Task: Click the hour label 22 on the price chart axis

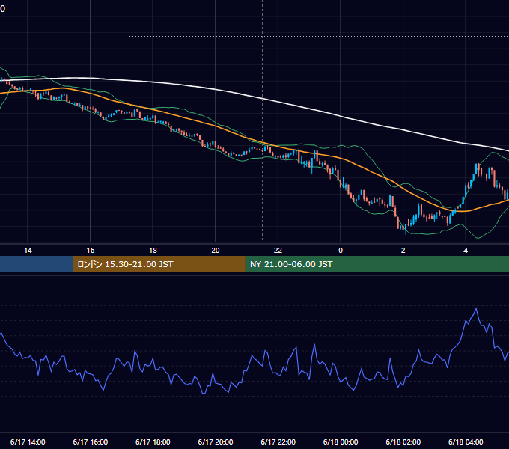Action: click(x=278, y=251)
